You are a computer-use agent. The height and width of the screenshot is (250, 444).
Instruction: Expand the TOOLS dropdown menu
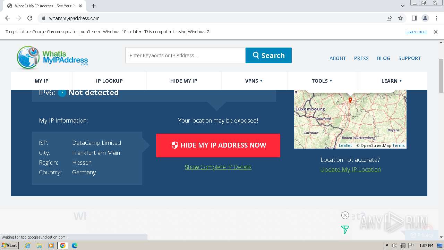click(322, 81)
